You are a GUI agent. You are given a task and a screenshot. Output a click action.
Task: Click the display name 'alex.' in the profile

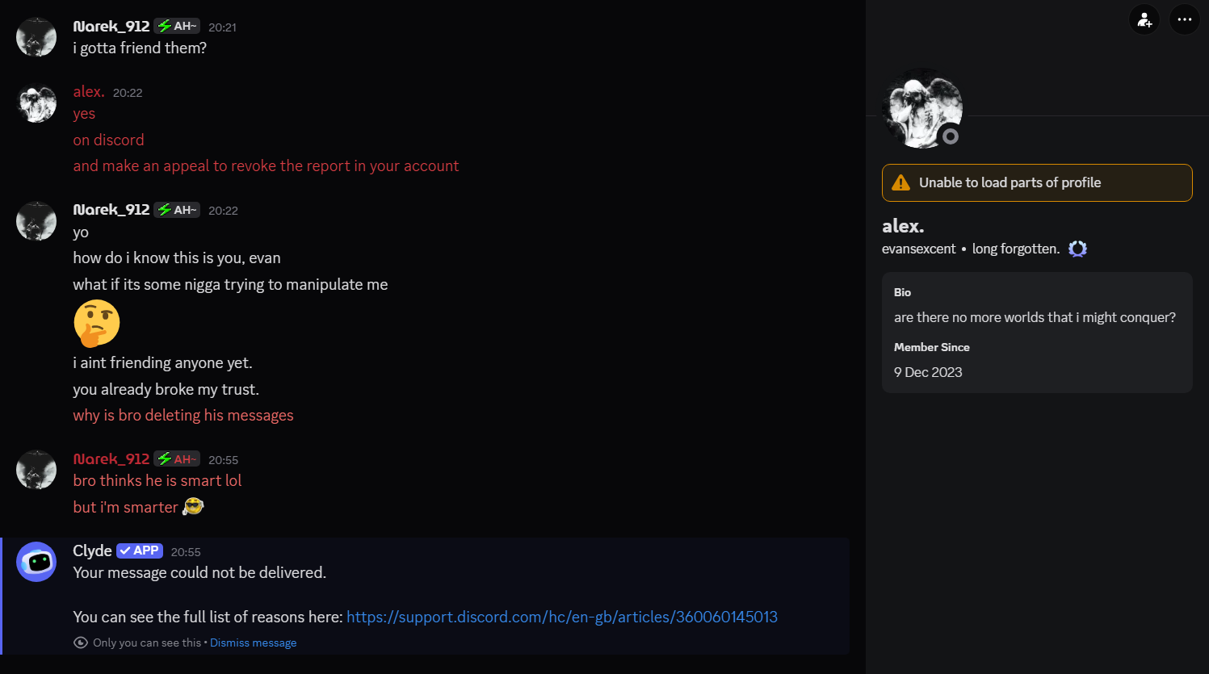coord(903,226)
